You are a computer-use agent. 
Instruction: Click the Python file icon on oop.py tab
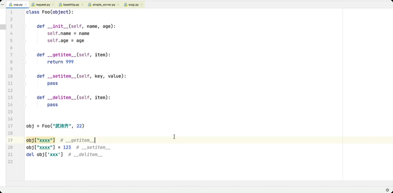tap(11, 5)
